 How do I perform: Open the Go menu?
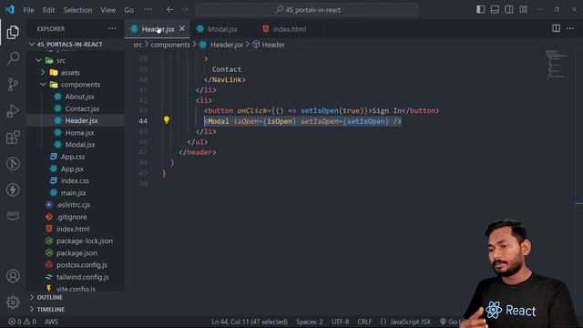point(128,10)
